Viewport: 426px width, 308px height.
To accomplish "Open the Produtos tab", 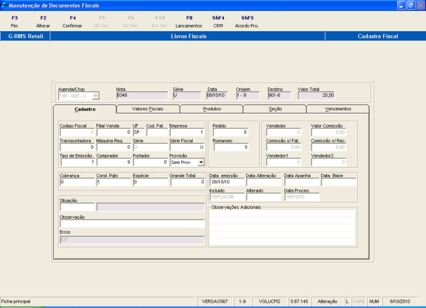I will [212, 109].
